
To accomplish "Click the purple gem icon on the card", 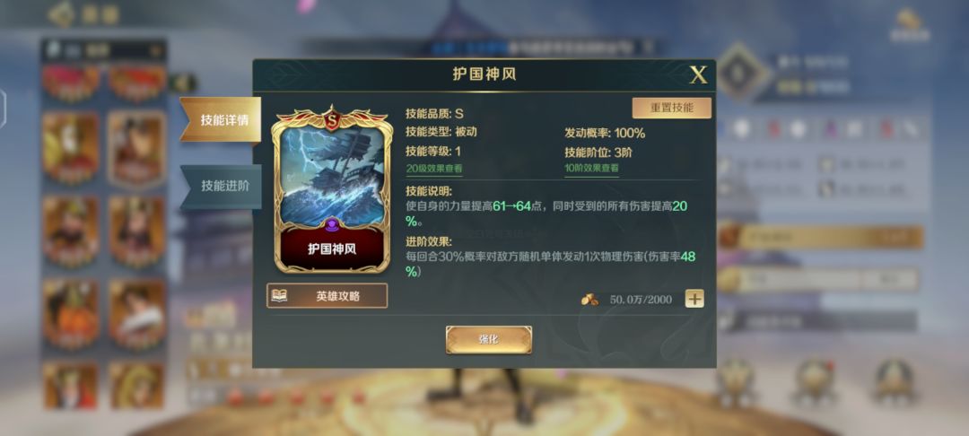I will 332,225.
